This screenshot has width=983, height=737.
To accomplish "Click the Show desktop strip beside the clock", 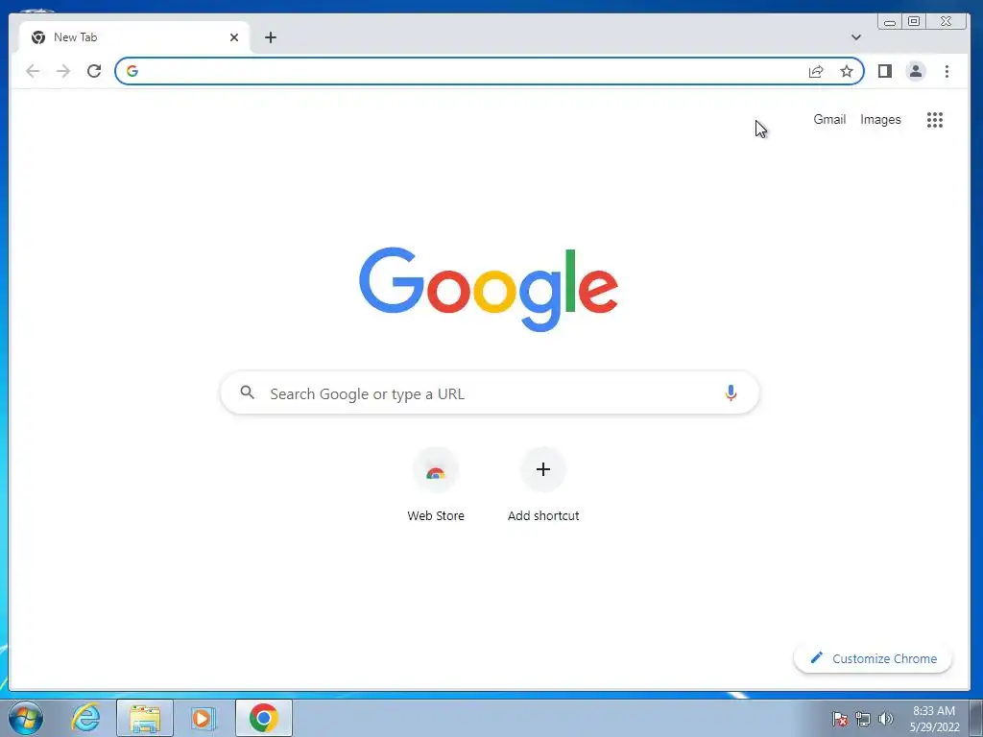I will pyautogui.click(x=976, y=718).
